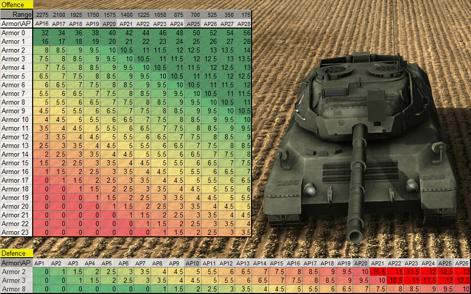
Task: Select the Armor 10 row label
Action: [16, 119]
